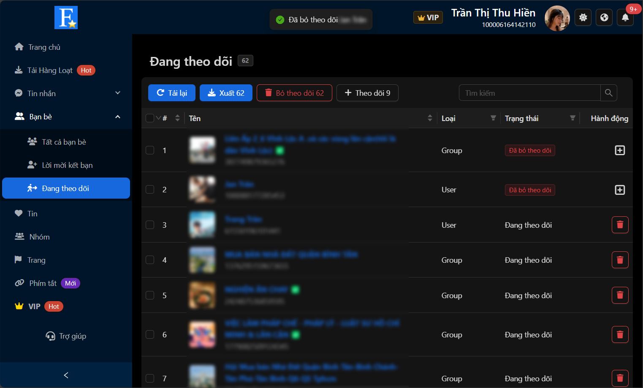643x388 pixels.
Task: Click the Tải lại button
Action: pyautogui.click(x=172, y=93)
